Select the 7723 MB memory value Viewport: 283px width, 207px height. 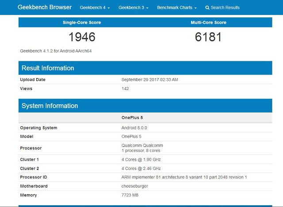[130, 195]
